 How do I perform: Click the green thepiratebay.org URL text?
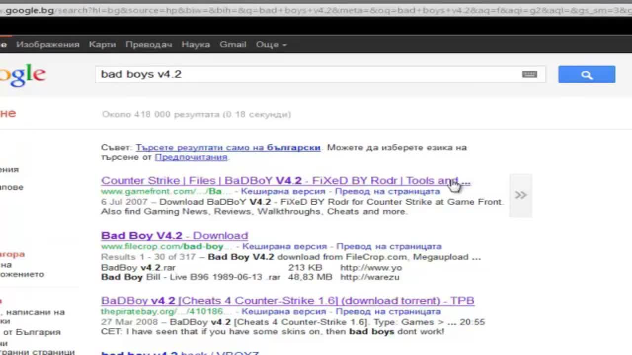[x=166, y=312]
